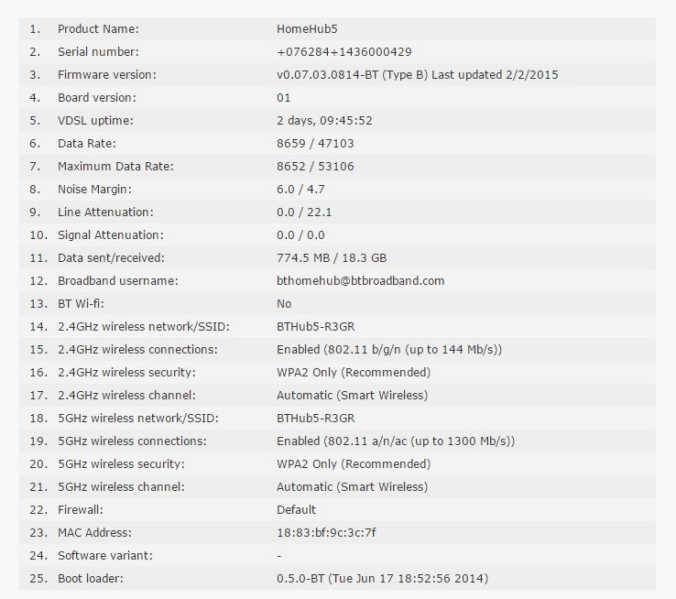Click the Line Attenuation value 0.0 / 22.1
This screenshot has width=676, height=599.
[x=304, y=212]
